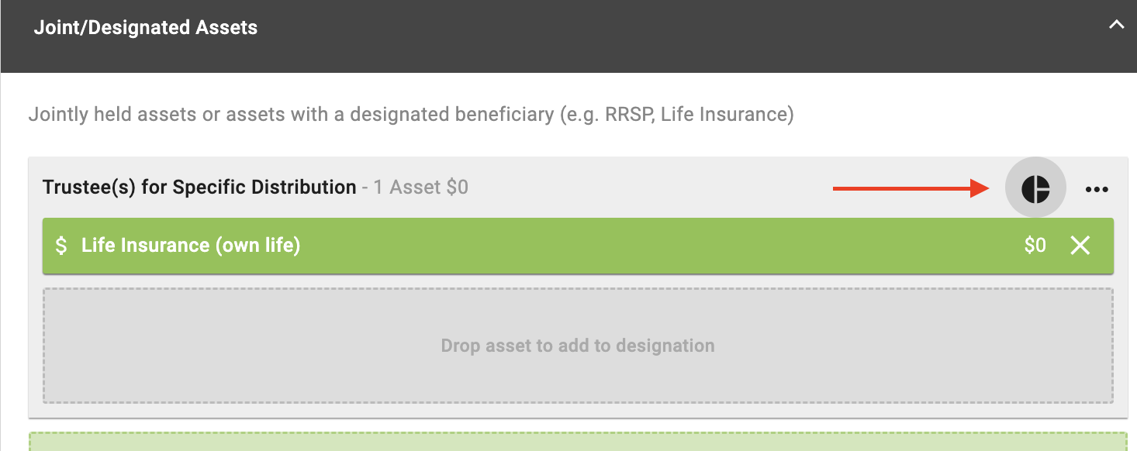This screenshot has height=451, width=1137.
Task: Click the 'Drop asset to add to designation' zone
Action: [x=578, y=346]
